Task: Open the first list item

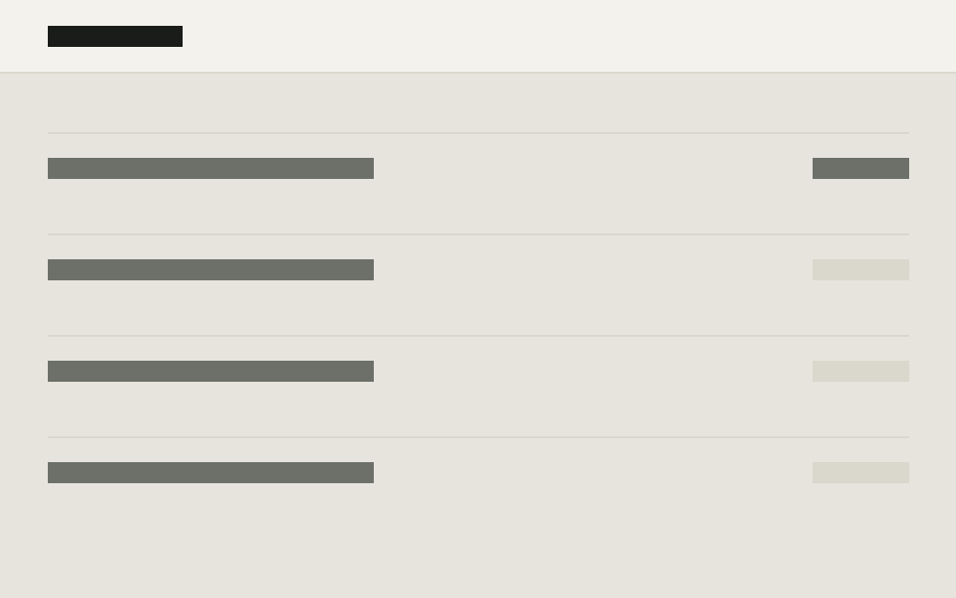Action: [x=479, y=183]
